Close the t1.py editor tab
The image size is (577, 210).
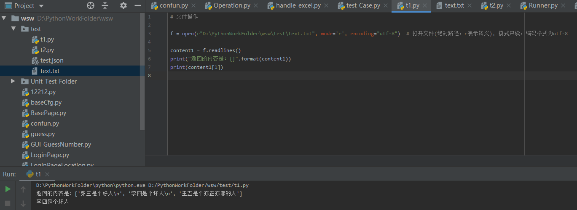point(425,6)
